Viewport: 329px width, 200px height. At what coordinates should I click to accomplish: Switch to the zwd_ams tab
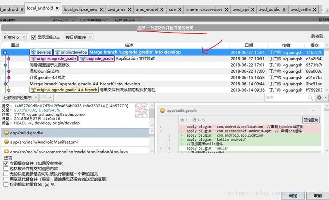(116, 9)
